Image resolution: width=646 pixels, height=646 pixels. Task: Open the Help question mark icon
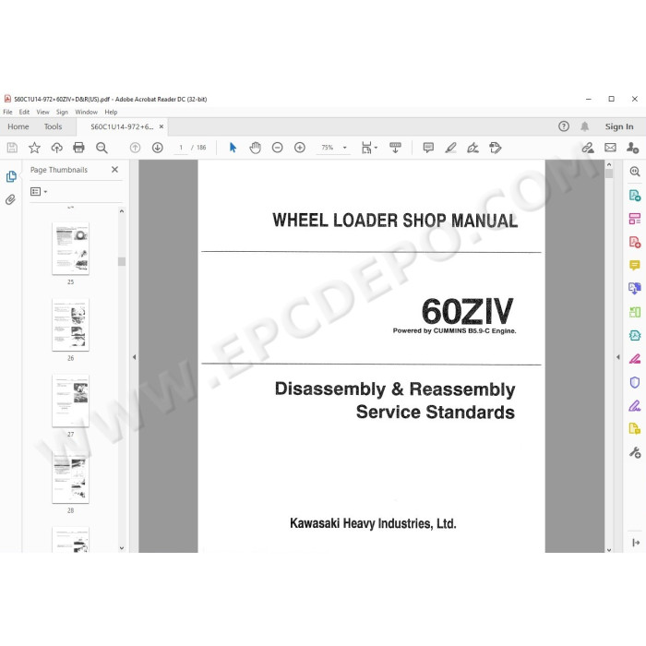point(564,126)
